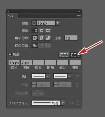Select align dashes to corners icon
Viewport: 105px width, 117px height.
[x=75, y=55]
